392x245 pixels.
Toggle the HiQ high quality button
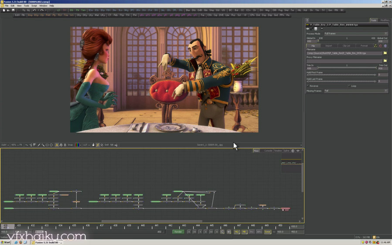point(236,232)
